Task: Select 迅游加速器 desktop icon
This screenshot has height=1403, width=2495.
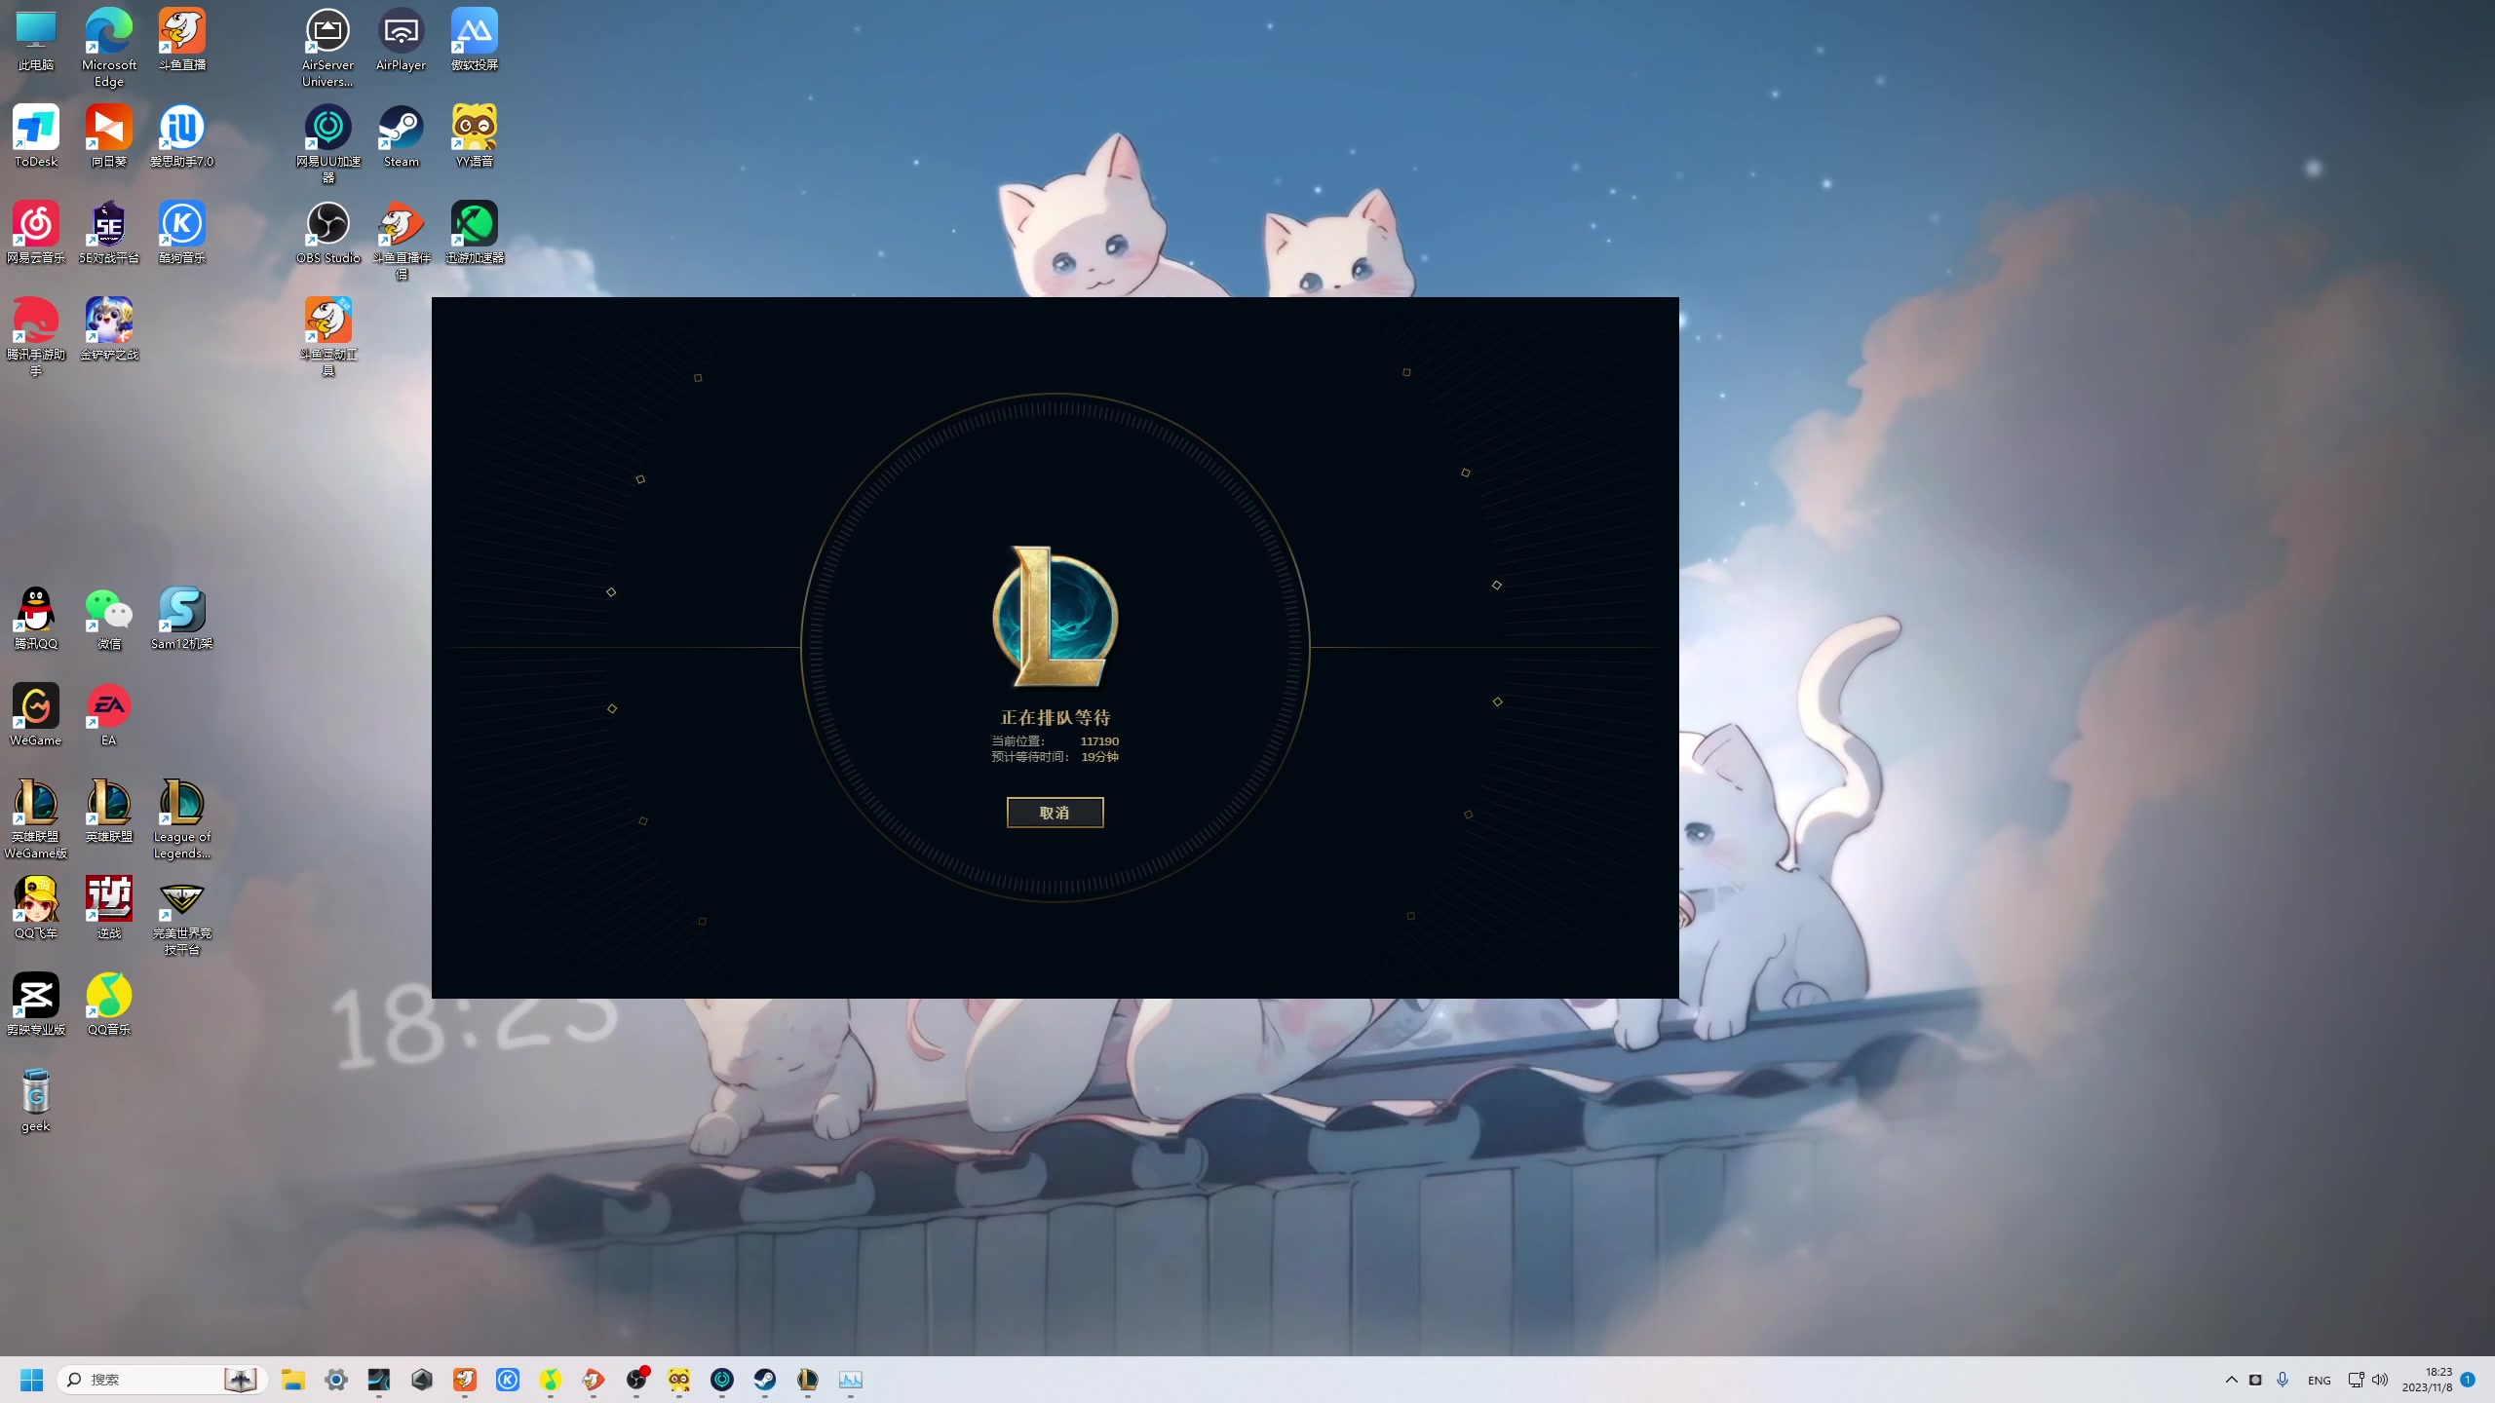Action: pyautogui.click(x=475, y=234)
